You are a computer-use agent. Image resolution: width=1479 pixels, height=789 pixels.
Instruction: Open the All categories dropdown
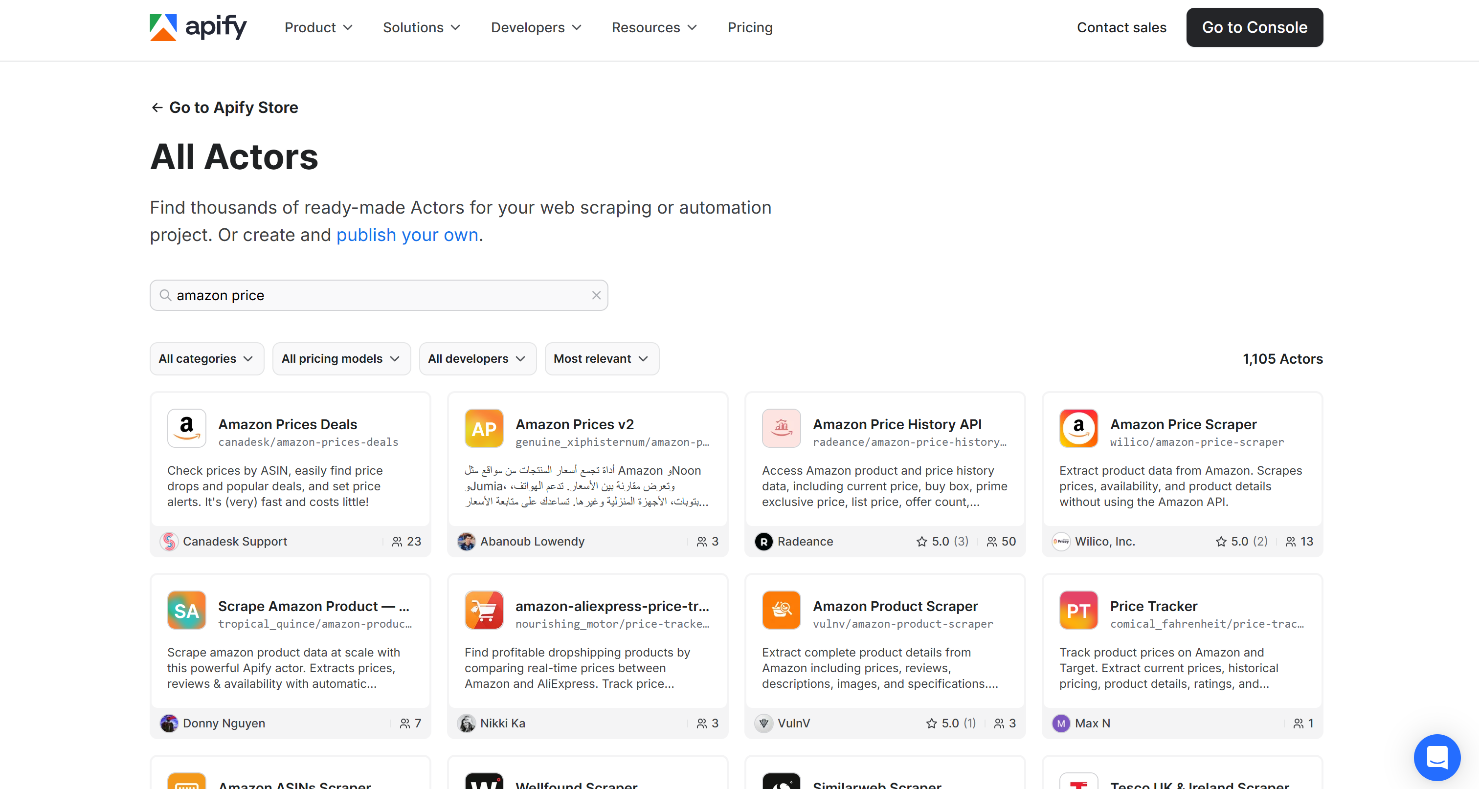click(206, 358)
